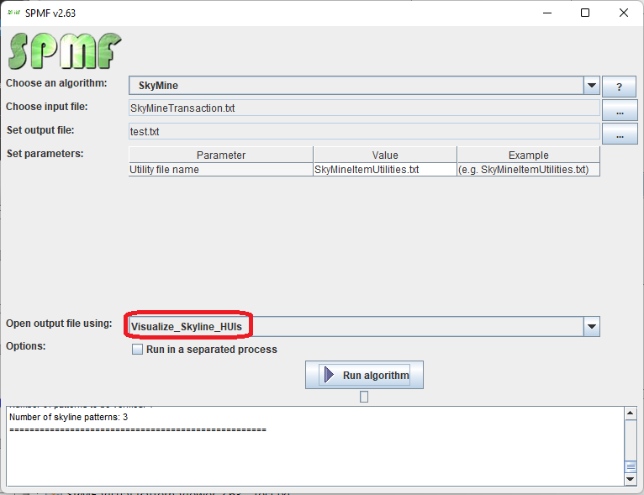Click the test.txt output file field

(x=363, y=132)
